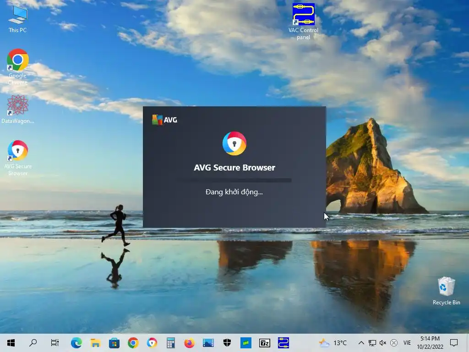Open muted volume tray icon
The image size is (469, 352).
(383, 343)
